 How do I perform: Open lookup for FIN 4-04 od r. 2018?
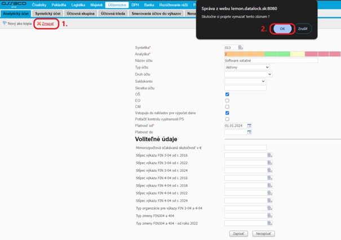(269, 185)
